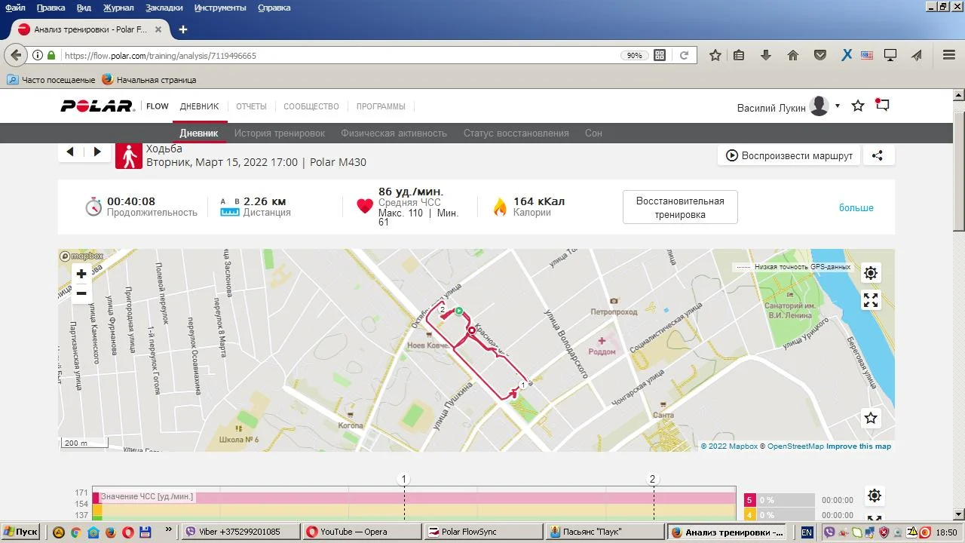965x543 pixels.
Task: Open the Статус восстановления tab
Action: [516, 133]
